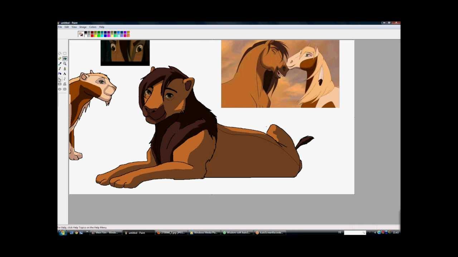Click the taskbar desktop search field
458x257 pixels.
[x=355, y=233]
